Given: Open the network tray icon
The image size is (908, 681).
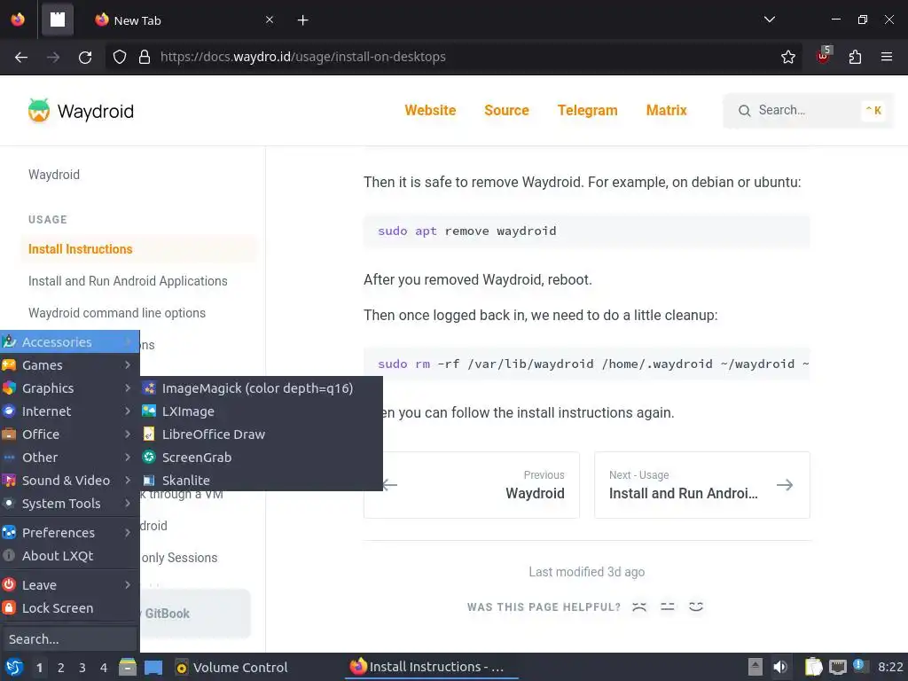Looking at the screenshot, I should pyautogui.click(x=837, y=667).
